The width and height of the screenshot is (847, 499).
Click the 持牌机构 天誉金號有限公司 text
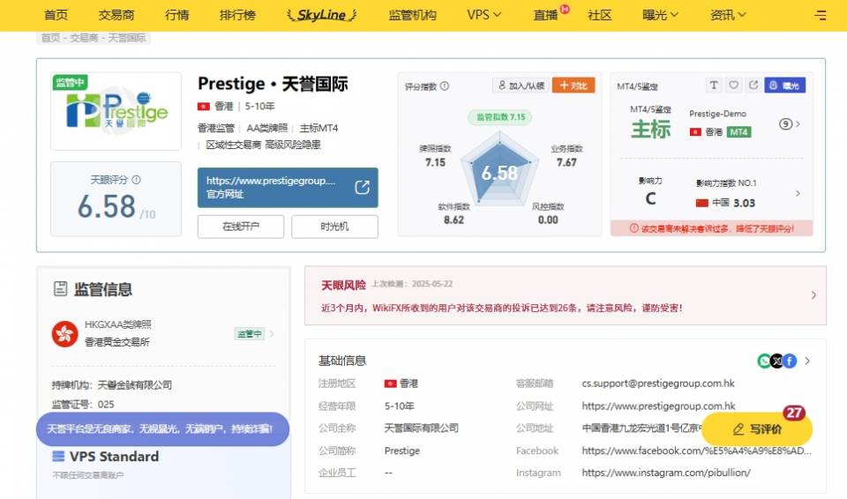point(112,385)
